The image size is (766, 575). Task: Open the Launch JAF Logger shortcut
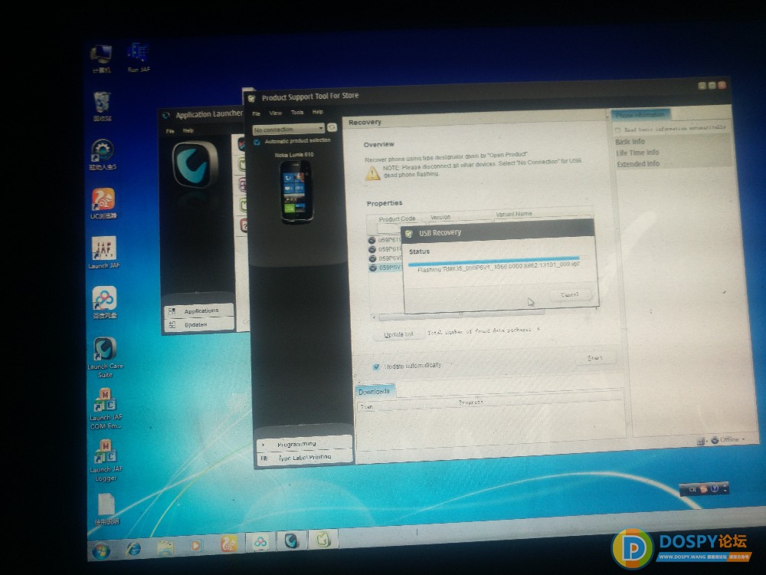(x=106, y=460)
